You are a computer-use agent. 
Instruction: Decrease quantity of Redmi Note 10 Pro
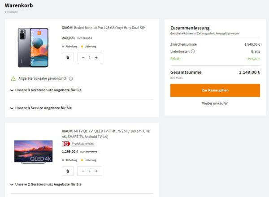[x=83, y=57]
